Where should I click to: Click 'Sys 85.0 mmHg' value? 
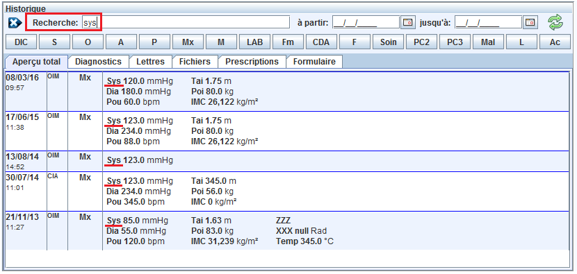tap(137, 221)
